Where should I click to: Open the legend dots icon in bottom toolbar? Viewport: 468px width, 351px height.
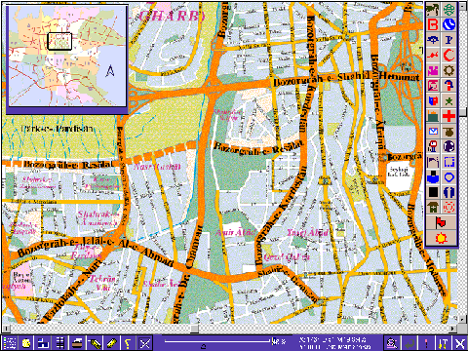click(x=10, y=343)
